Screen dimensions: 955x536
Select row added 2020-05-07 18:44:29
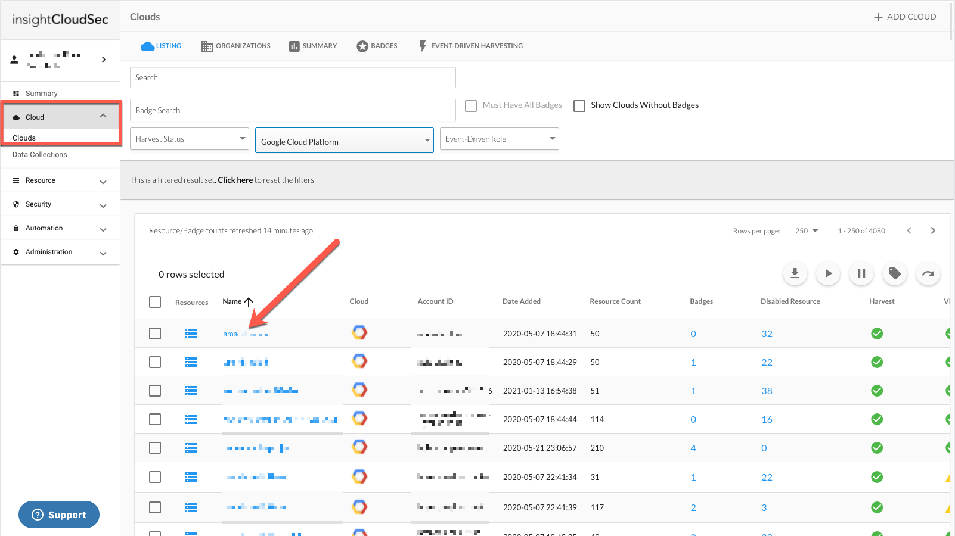click(155, 362)
